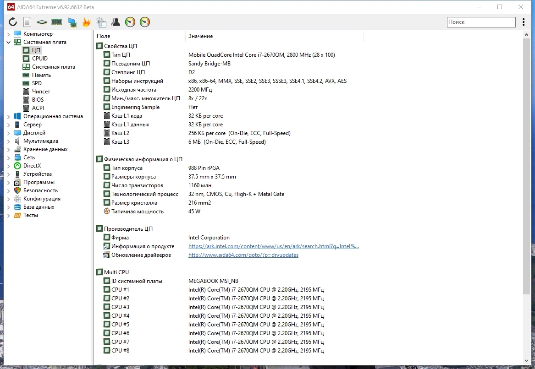Collapse the Системная плата tree node
The image size is (535, 369).
point(9,42)
